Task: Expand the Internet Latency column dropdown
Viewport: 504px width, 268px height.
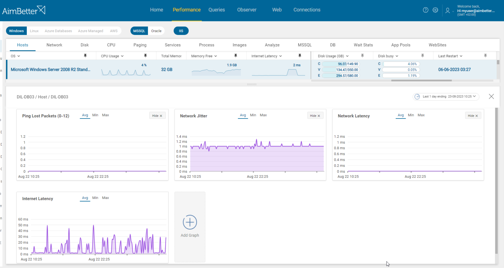Action: click(280, 56)
